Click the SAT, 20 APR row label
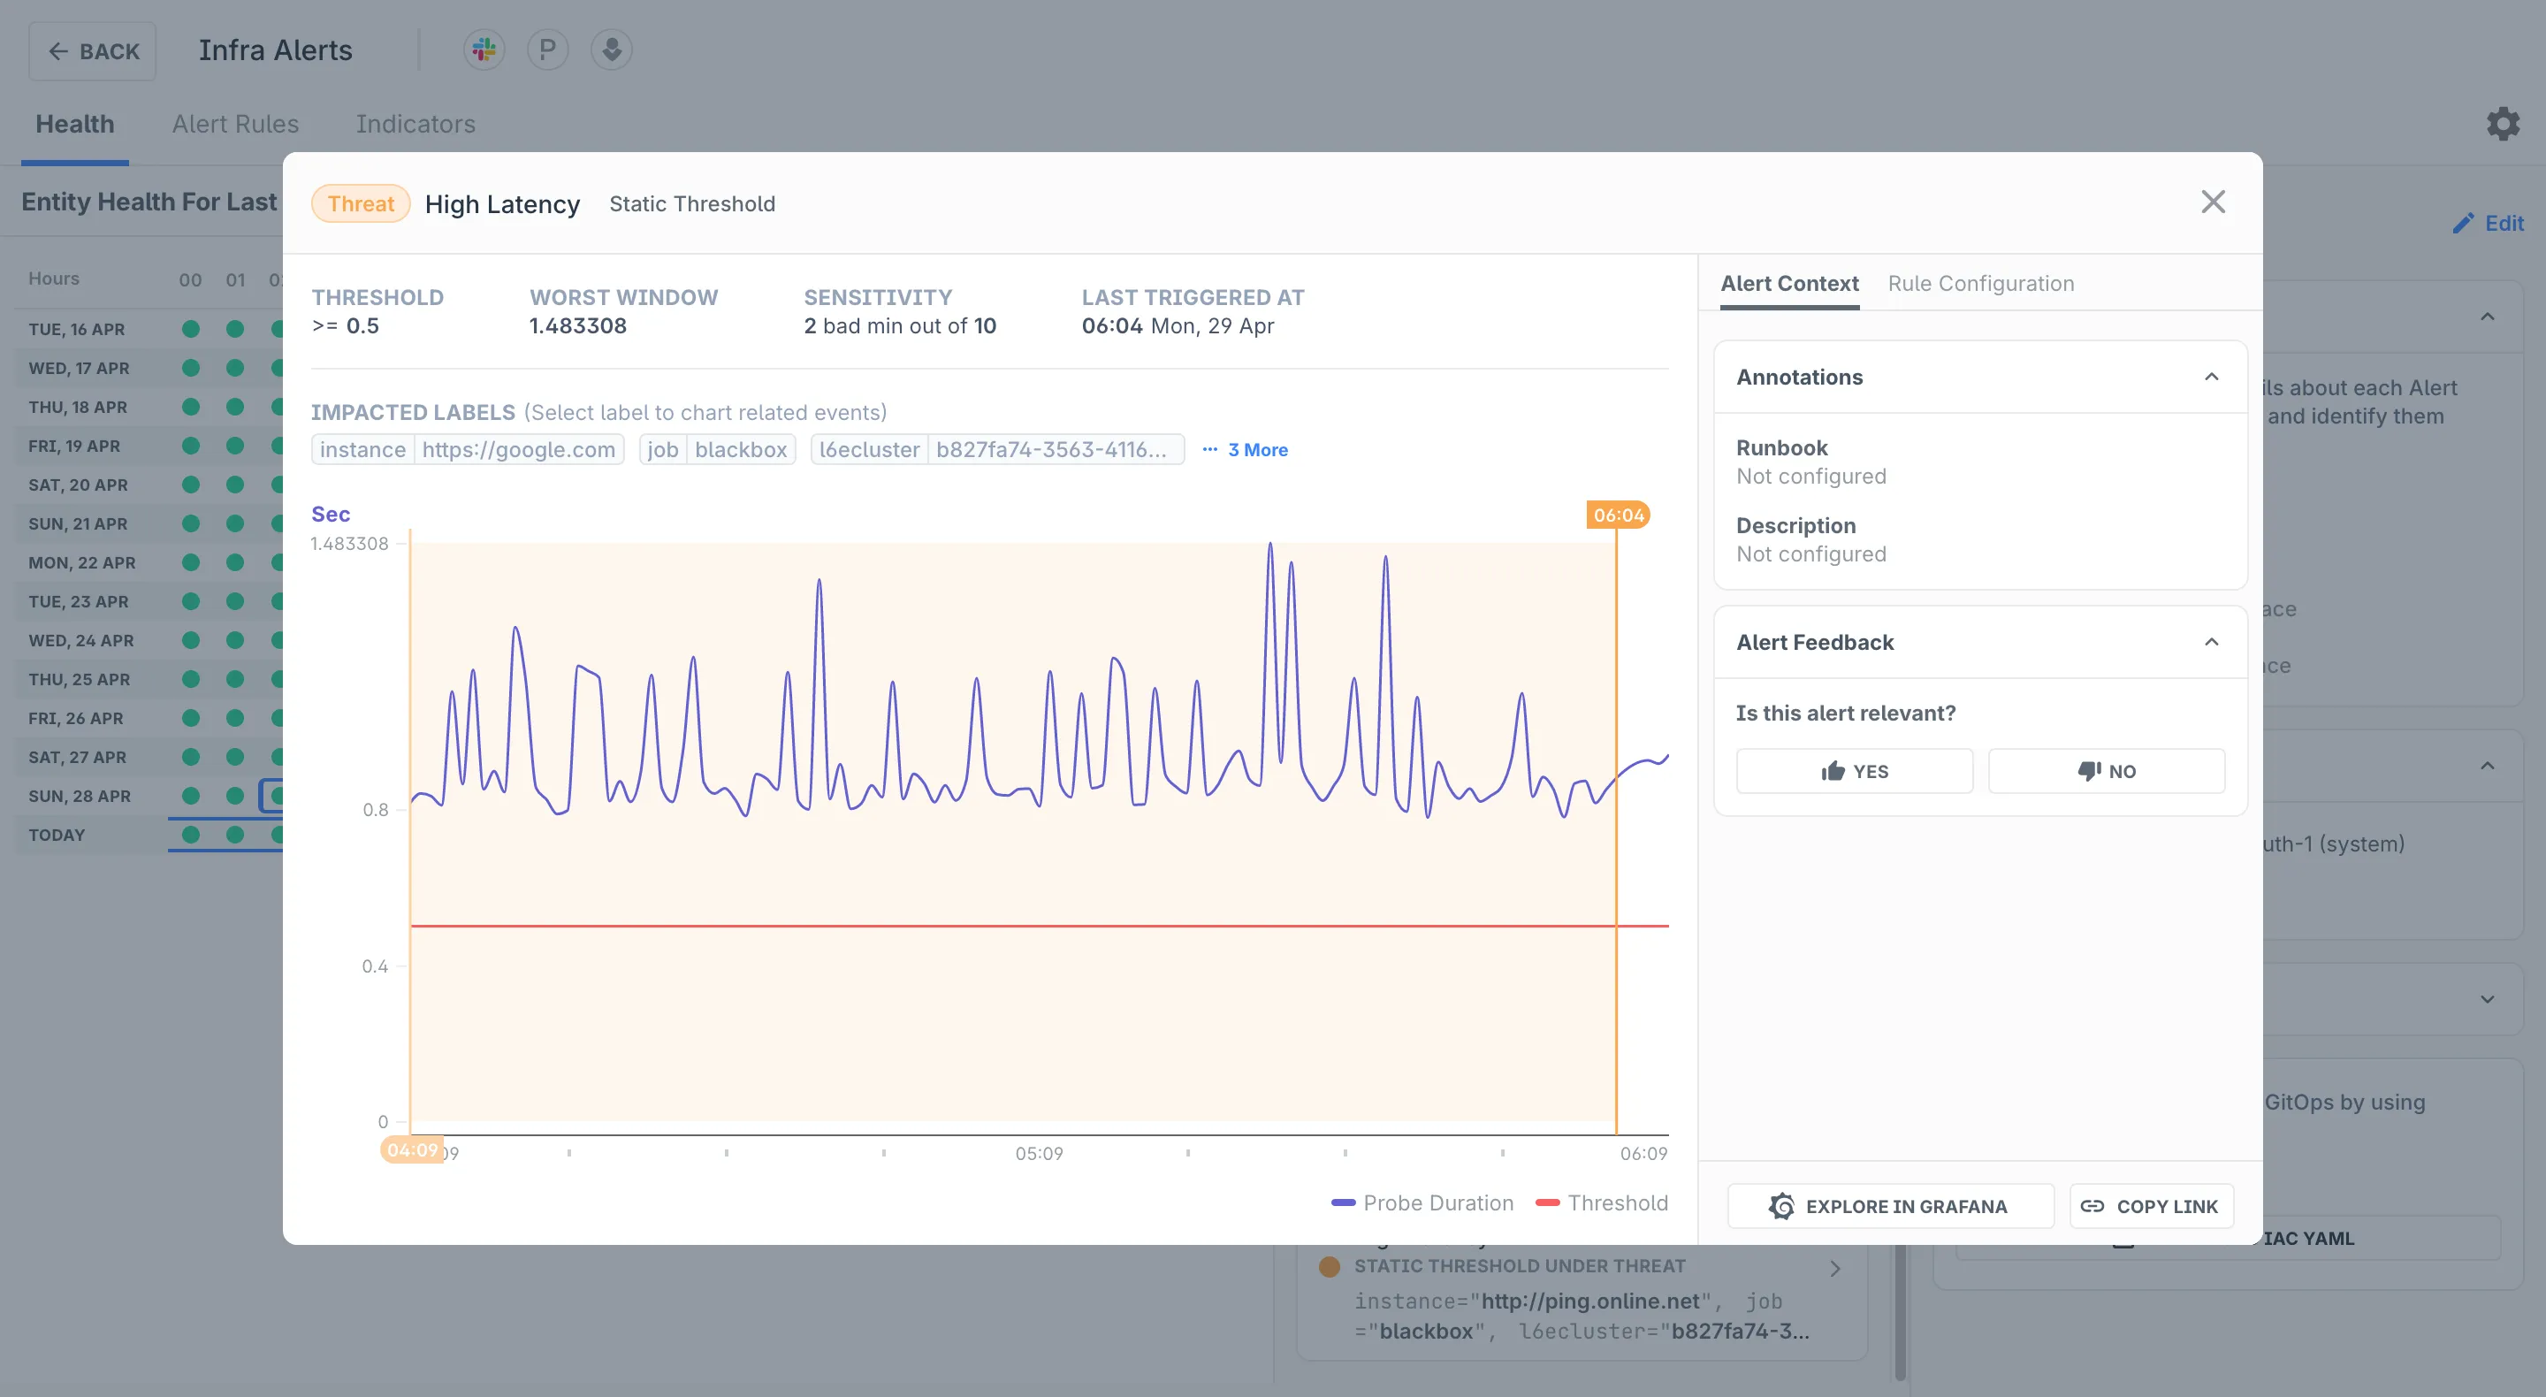 click(78, 485)
